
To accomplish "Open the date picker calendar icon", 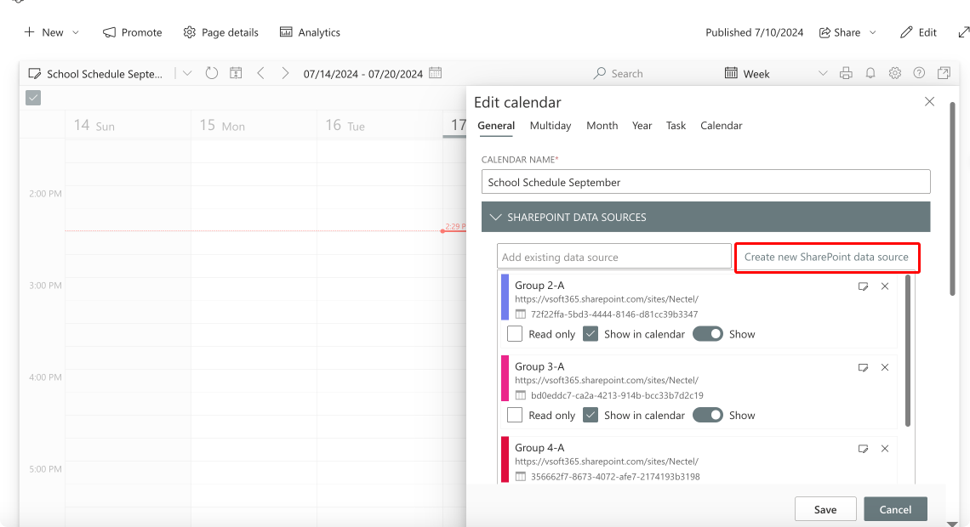I will (436, 73).
